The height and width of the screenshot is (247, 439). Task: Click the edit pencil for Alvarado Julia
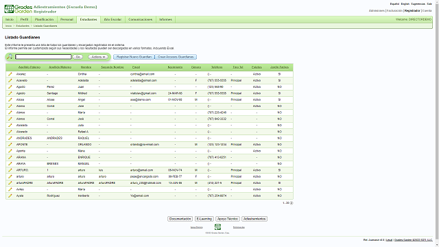pos(10,125)
